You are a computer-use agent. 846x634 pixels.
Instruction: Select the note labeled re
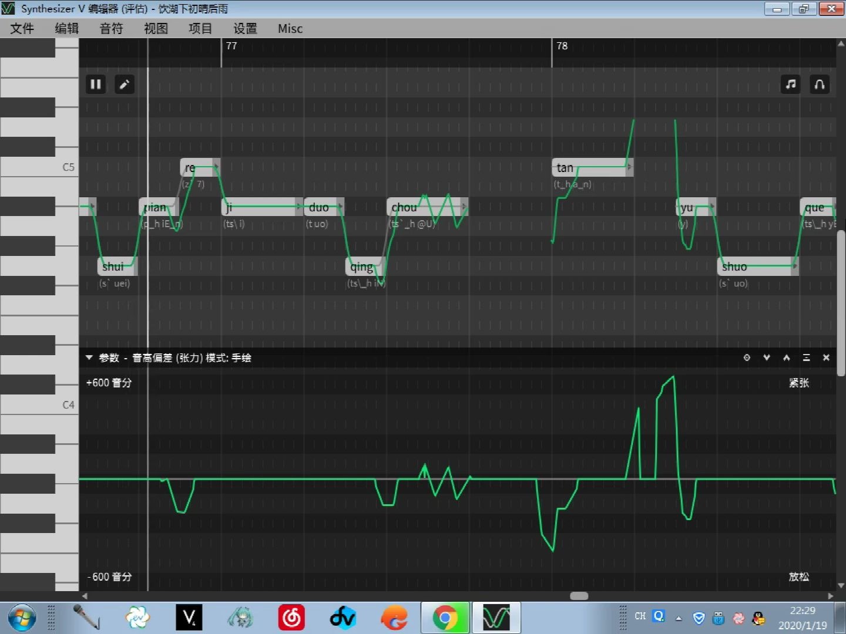(x=200, y=167)
